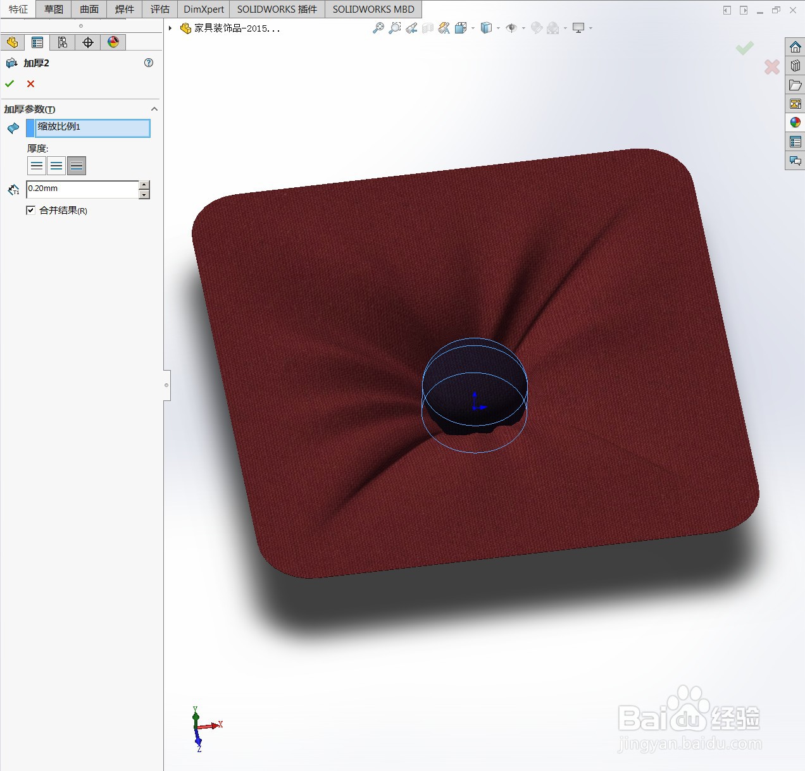Open the DisplayManager color ball tab
This screenshot has height=771, width=805.
[x=113, y=42]
